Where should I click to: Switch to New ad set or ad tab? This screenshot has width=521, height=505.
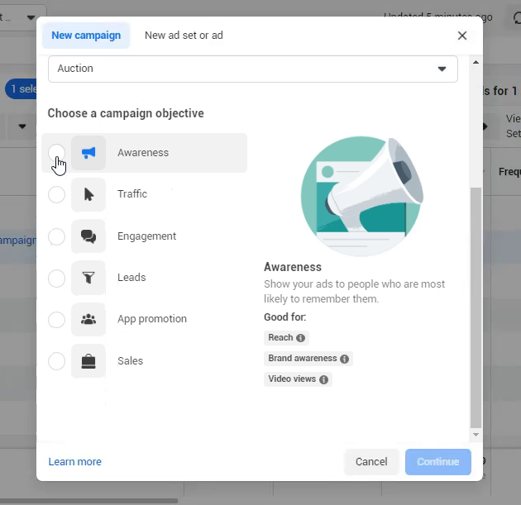point(184,36)
